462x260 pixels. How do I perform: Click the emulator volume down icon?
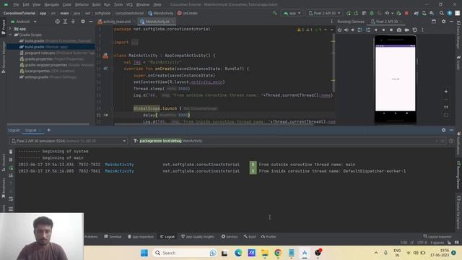click(352, 30)
